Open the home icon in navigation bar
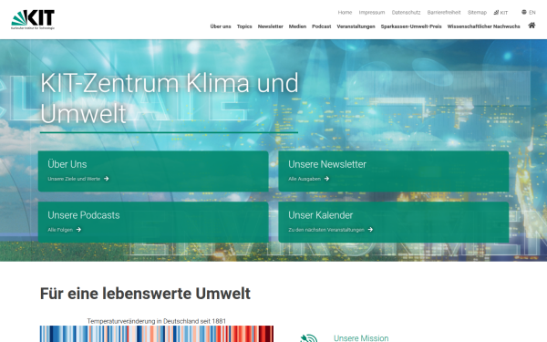Viewport: 547px width, 342px height. (x=532, y=26)
